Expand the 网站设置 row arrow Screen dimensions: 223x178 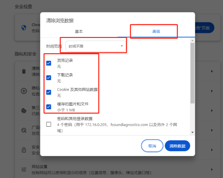(x=212, y=169)
